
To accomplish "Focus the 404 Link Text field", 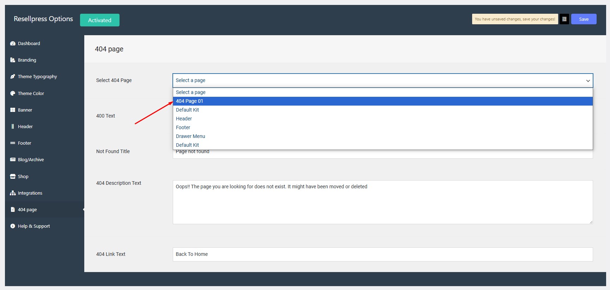I will click(x=383, y=254).
